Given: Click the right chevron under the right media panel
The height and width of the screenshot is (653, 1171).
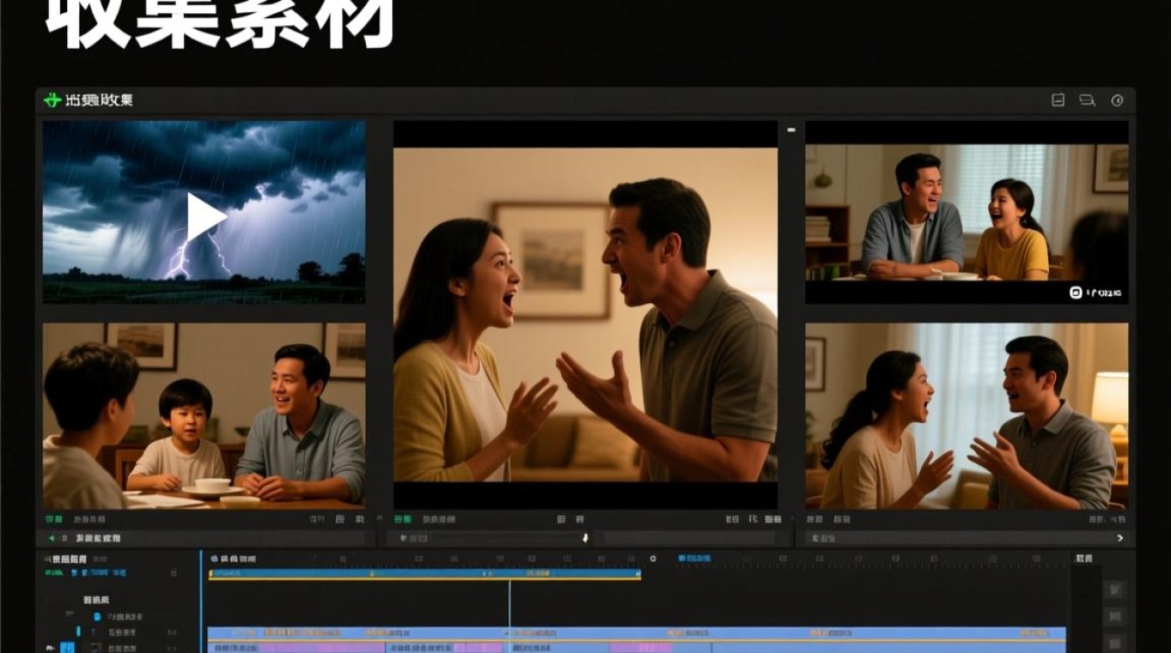Looking at the screenshot, I should (x=1120, y=539).
